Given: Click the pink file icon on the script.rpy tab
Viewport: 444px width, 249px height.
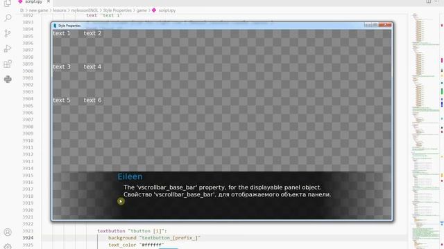Looking at the screenshot, I should tap(20, 1).
